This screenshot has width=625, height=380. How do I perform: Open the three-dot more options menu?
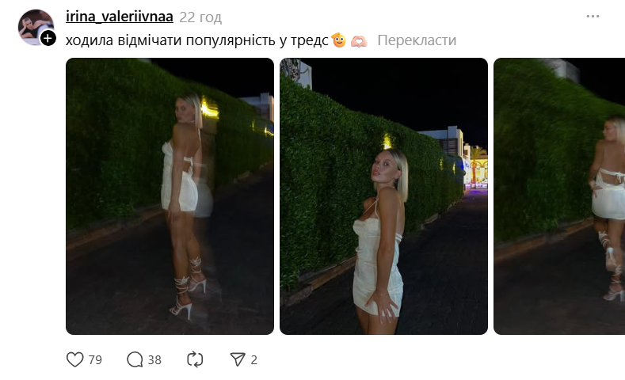[x=593, y=17]
